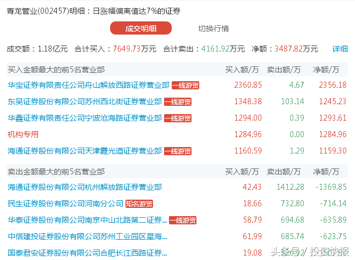Click buy amount 1160.59
The width and height of the screenshot is (355, 260).
point(248,151)
